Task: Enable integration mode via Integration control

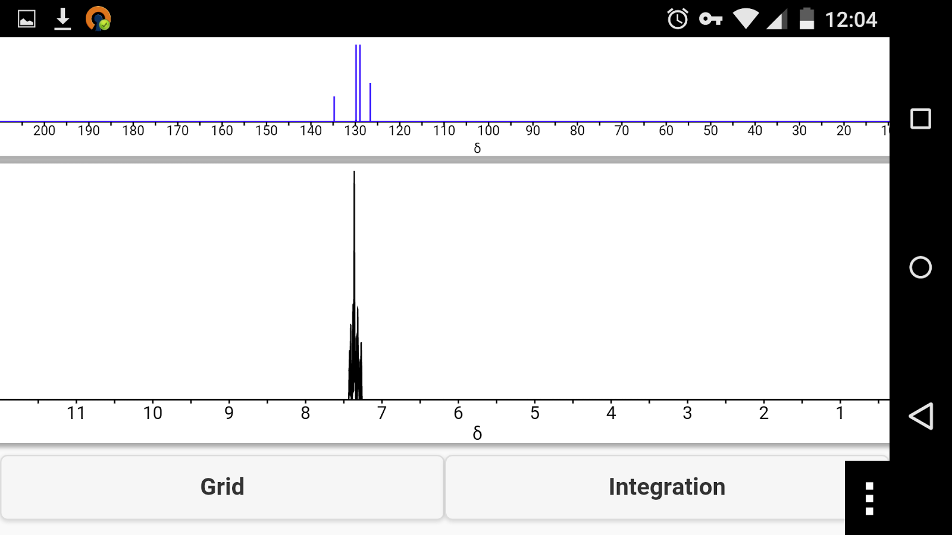Action: 666,487
